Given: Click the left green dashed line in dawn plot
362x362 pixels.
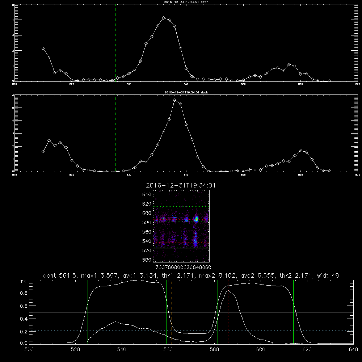Looking at the screenshot, I should [115, 43].
